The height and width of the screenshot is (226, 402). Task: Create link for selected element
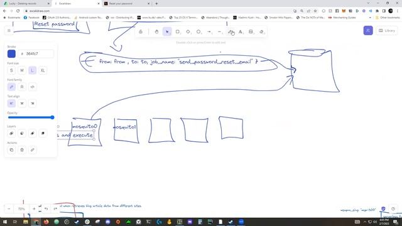pyautogui.click(x=32, y=150)
